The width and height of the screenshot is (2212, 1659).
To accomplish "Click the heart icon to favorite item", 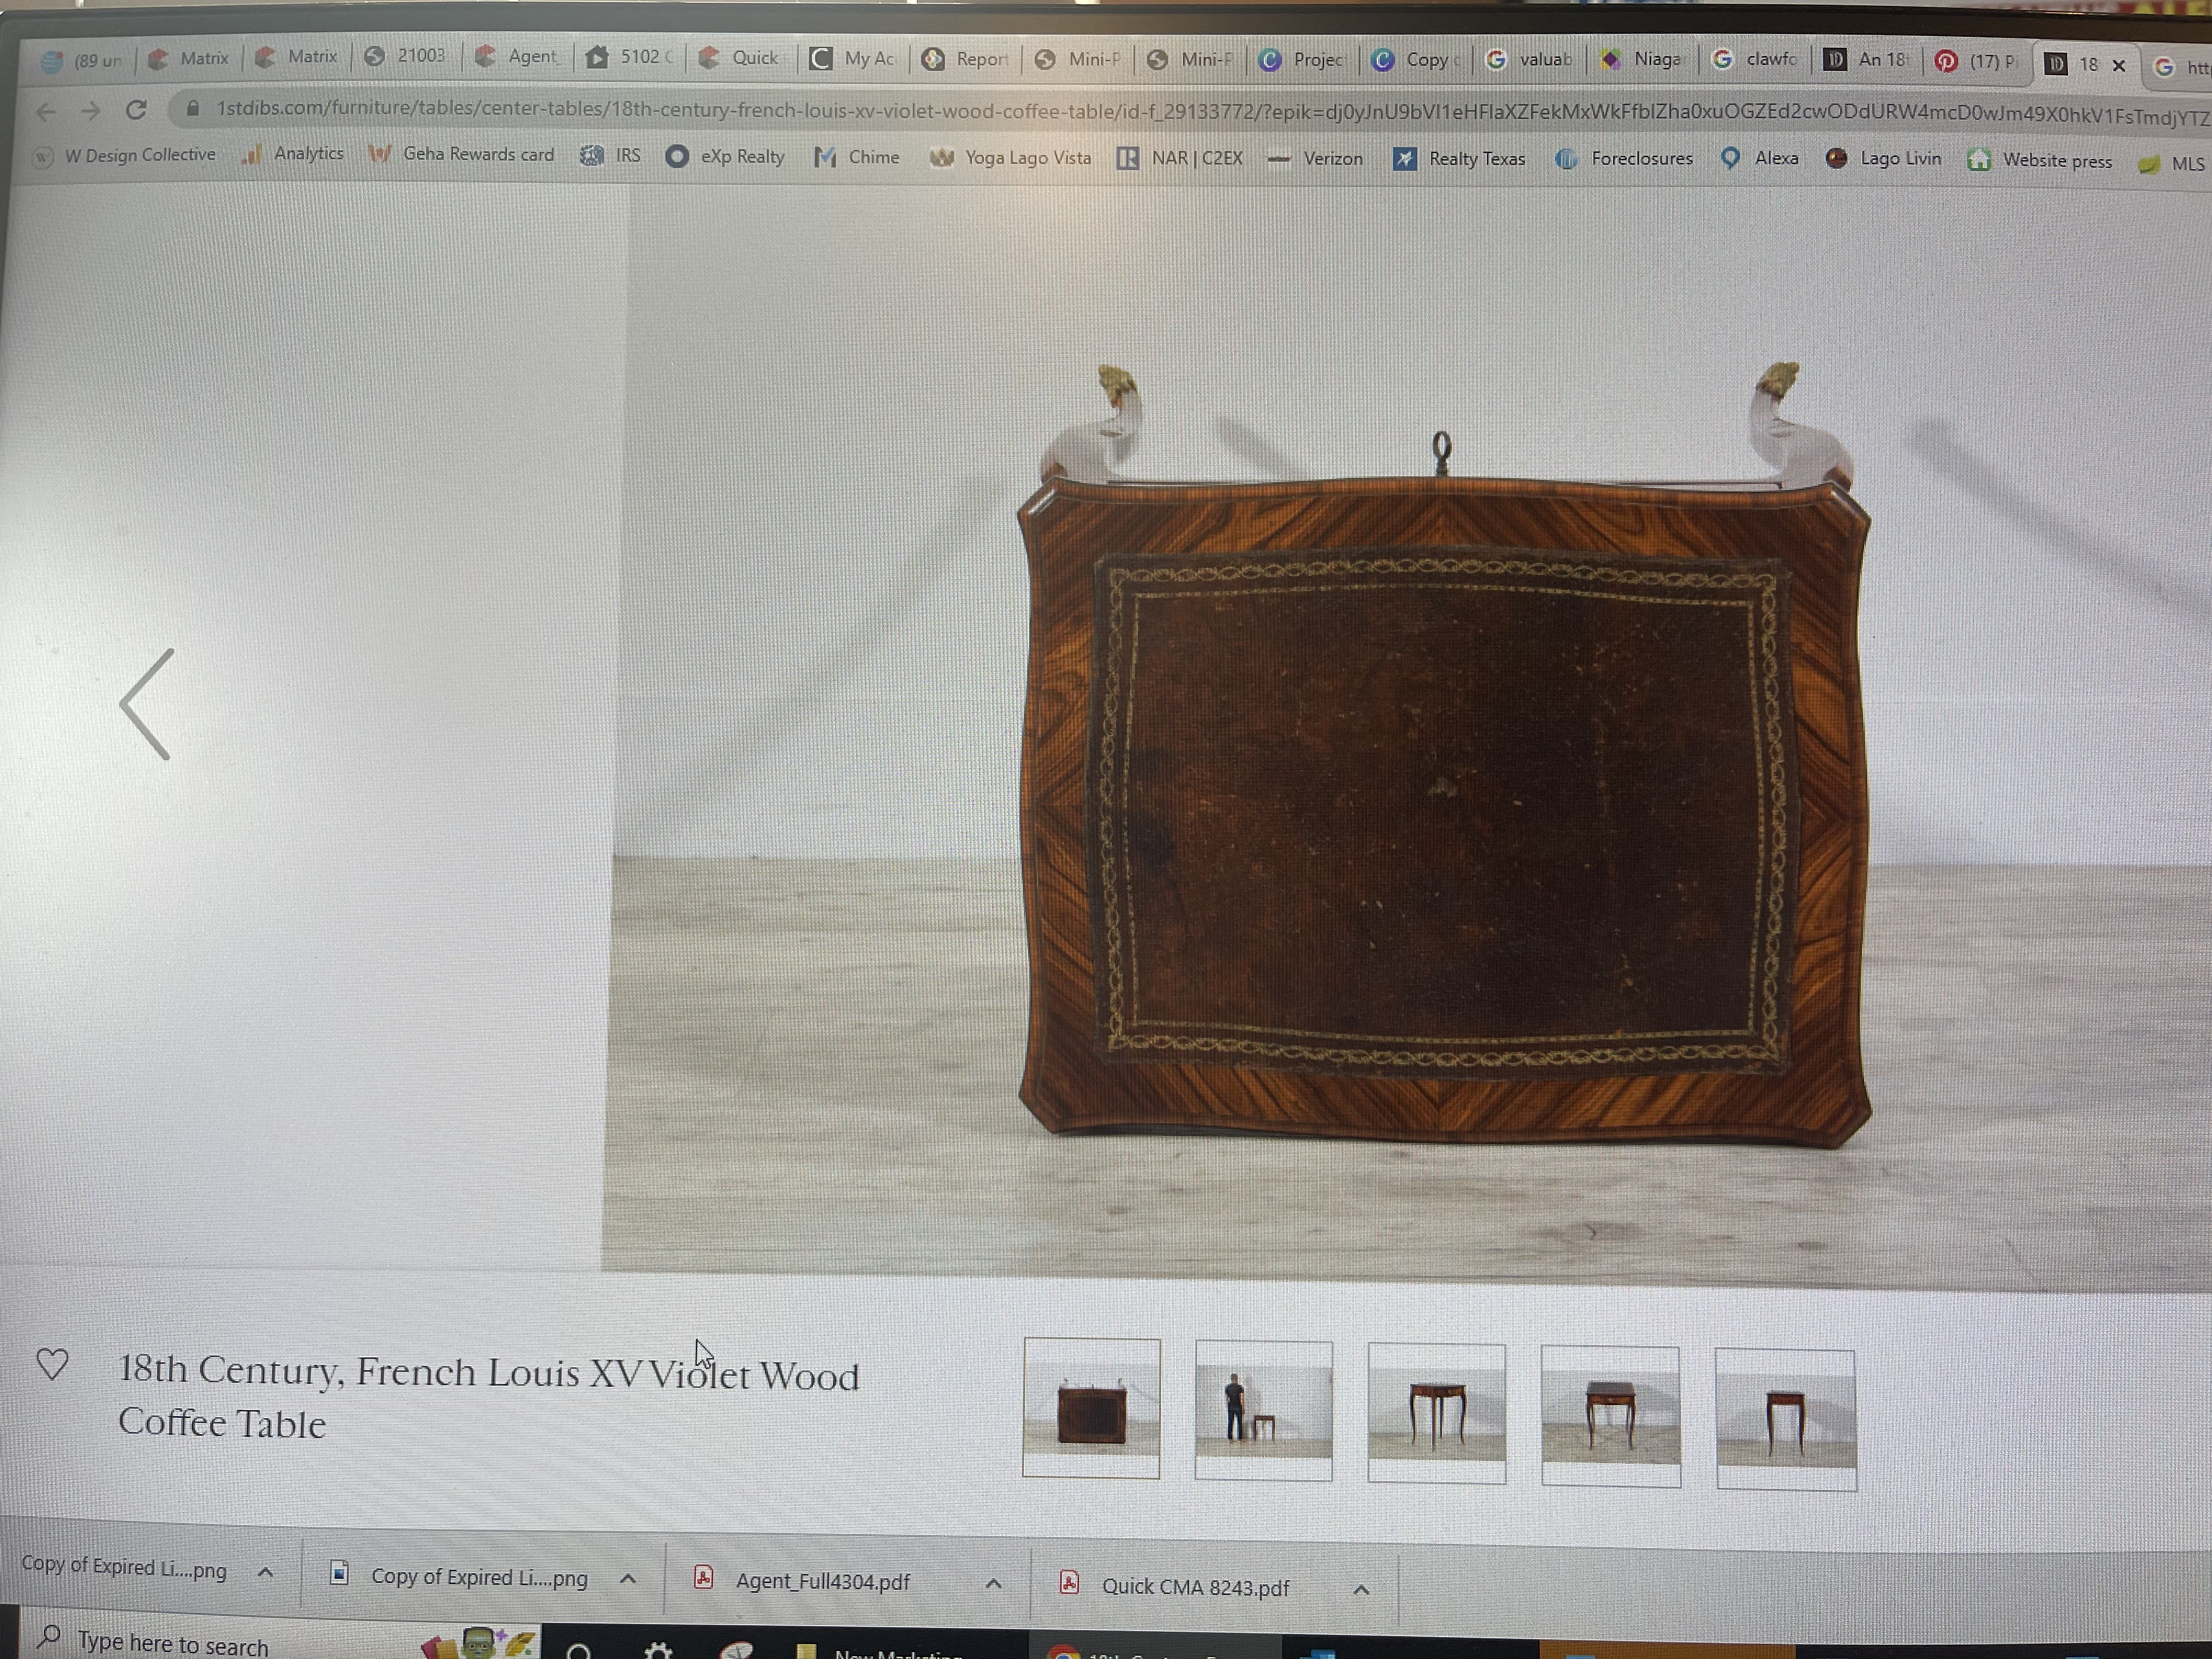I will pos(52,1364).
